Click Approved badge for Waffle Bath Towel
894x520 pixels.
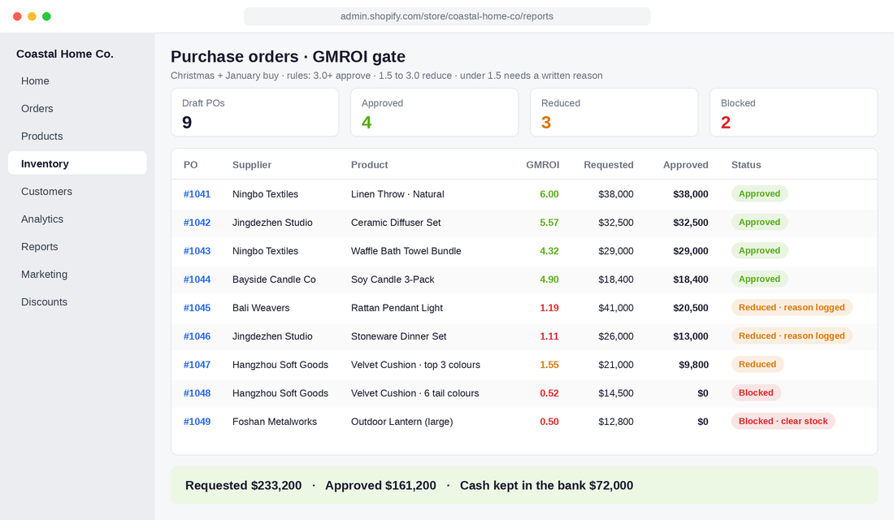click(x=759, y=251)
